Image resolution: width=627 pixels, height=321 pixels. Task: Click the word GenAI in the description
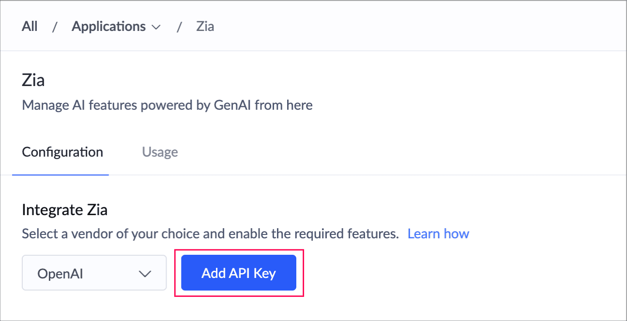click(233, 105)
